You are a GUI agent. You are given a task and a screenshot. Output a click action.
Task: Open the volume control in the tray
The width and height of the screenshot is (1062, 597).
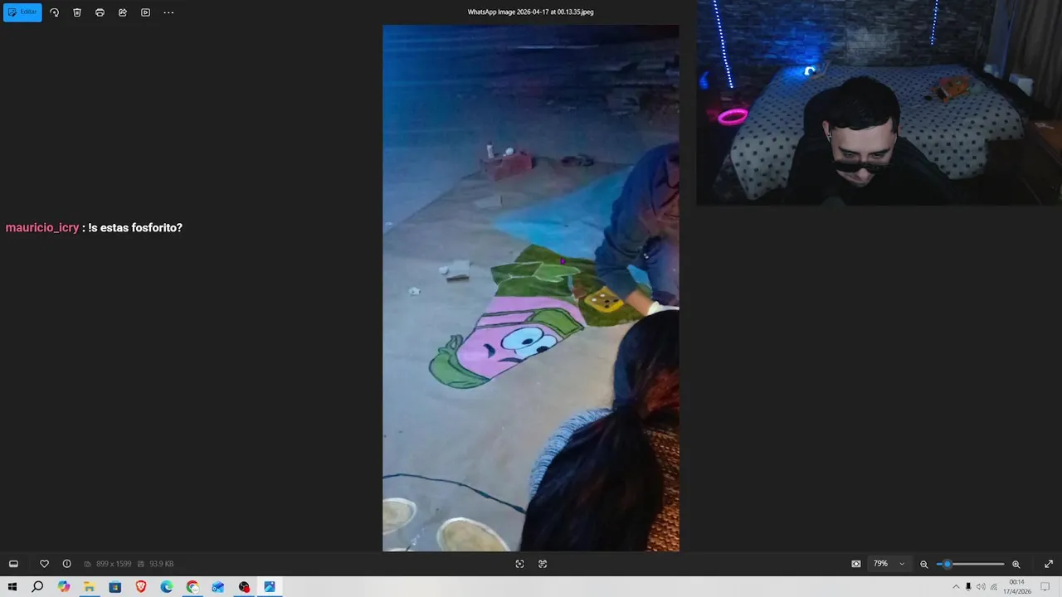[981, 587]
